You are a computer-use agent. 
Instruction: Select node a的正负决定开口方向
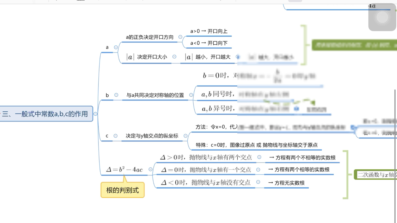coord(150,37)
